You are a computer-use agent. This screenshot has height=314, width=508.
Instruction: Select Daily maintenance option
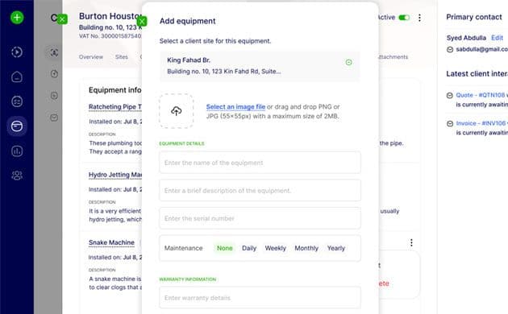click(x=249, y=248)
